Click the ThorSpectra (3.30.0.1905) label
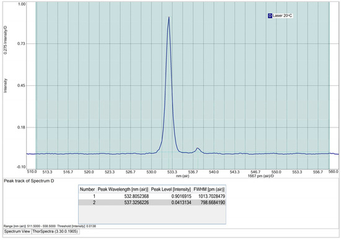Image resolution: width=341 pixels, height=240 pixels. click(55, 231)
